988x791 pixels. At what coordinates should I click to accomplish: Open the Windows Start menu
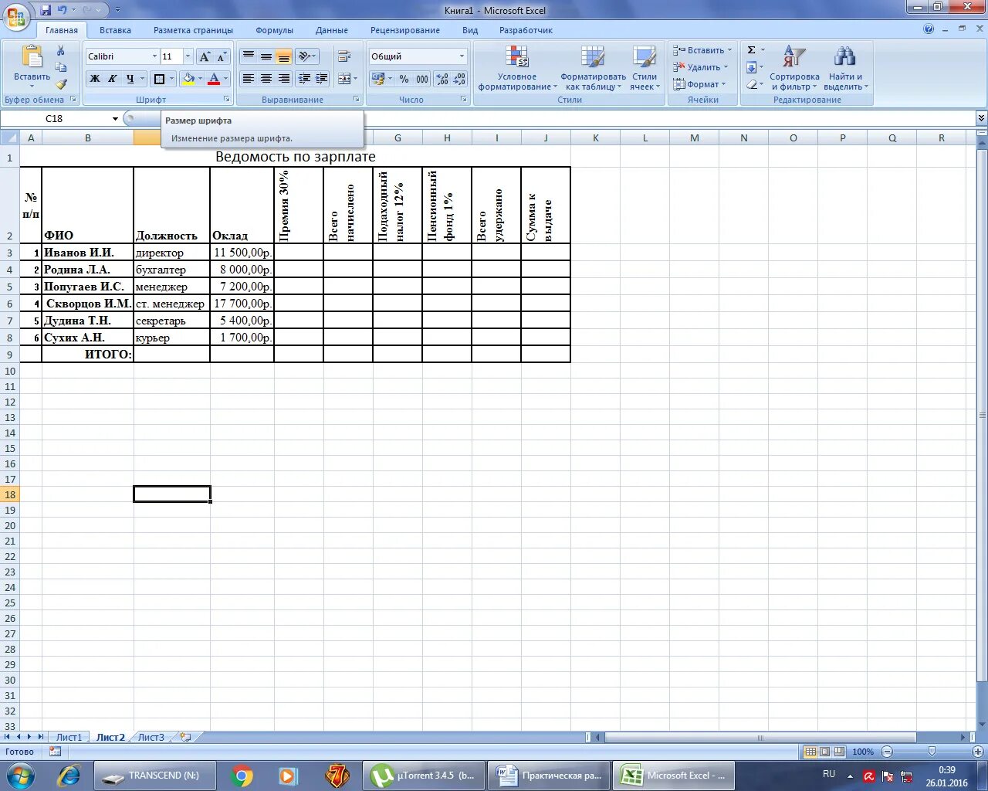[x=19, y=775]
